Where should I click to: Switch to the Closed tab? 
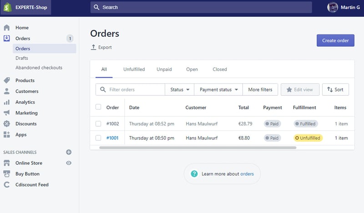click(220, 69)
